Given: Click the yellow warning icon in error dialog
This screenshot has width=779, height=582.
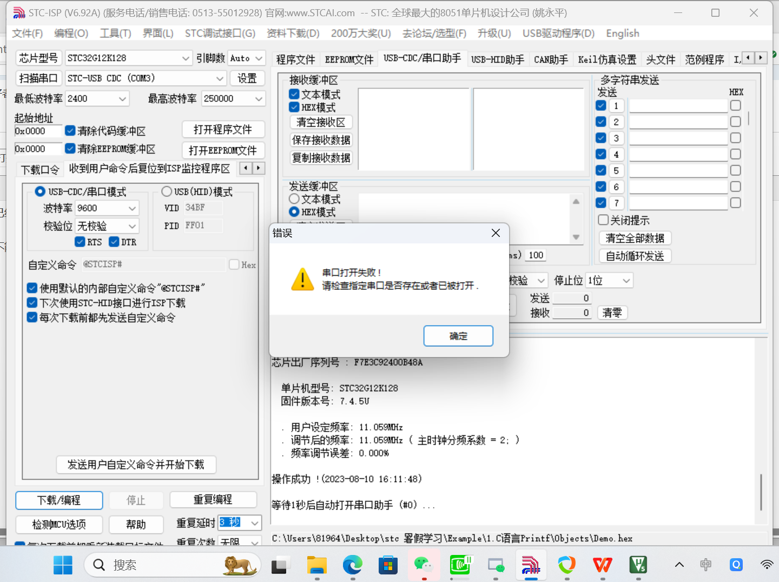Looking at the screenshot, I should [302, 279].
